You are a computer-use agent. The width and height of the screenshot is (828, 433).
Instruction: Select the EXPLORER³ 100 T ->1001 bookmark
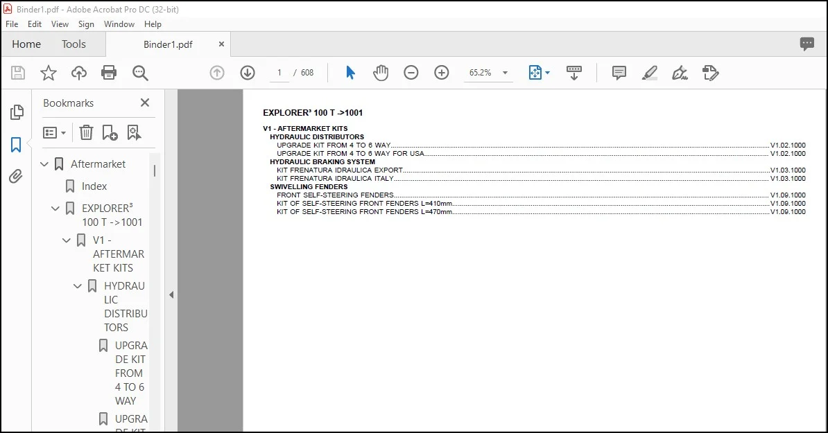coord(112,215)
